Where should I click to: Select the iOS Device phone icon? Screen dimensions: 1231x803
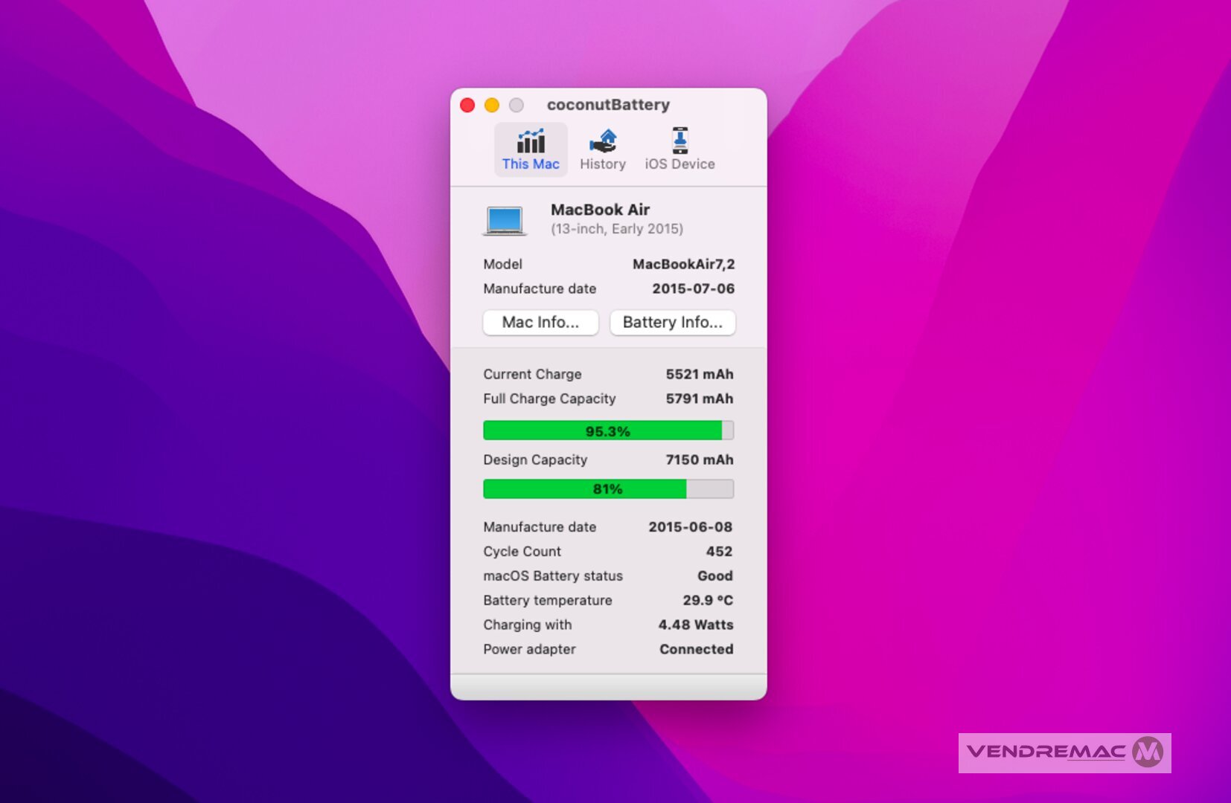[680, 141]
